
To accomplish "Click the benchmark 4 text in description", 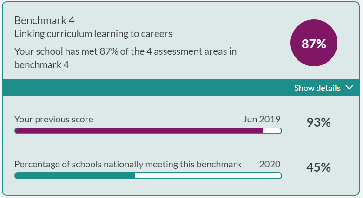I will (x=42, y=65).
